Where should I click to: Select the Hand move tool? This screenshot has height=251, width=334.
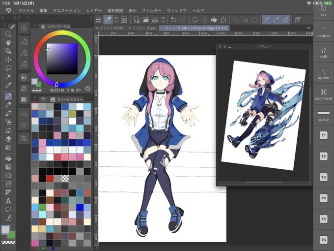click(x=8, y=43)
